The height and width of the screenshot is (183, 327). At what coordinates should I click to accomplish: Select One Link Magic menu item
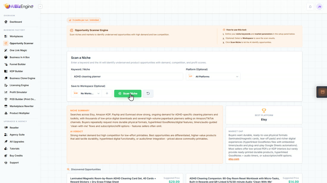click(x=18, y=50)
